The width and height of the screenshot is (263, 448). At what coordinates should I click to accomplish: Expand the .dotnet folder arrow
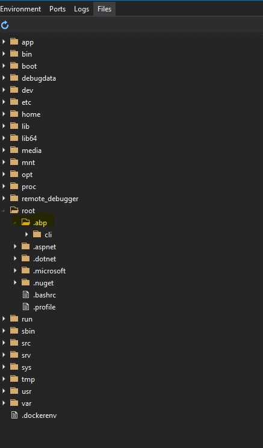coord(15,258)
